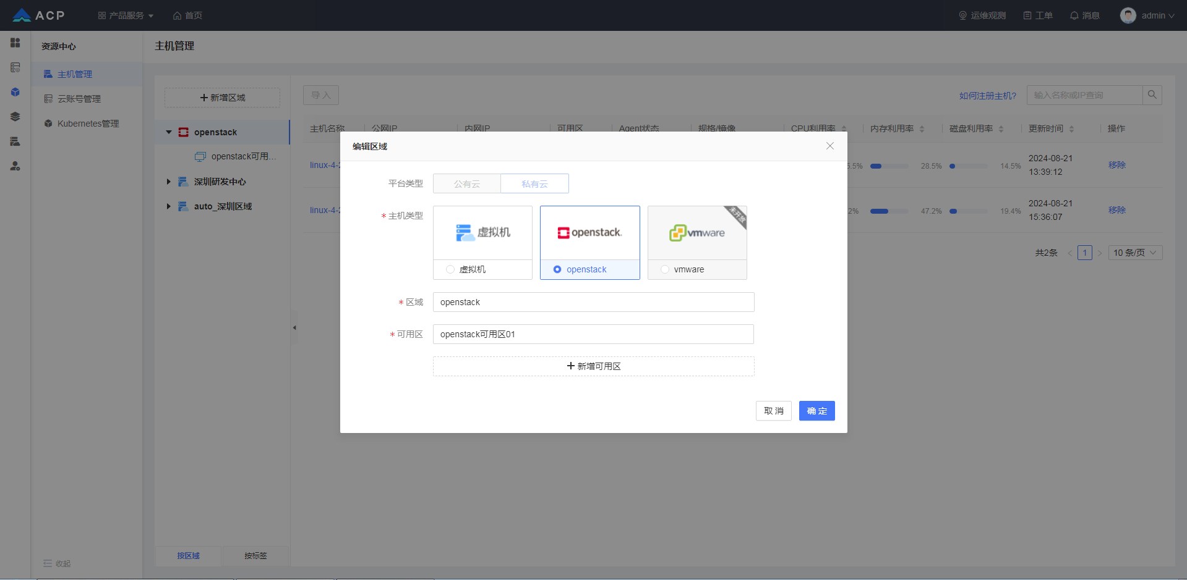The width and height of the screenshot is (1187, 580).
Task: Sort the table by 内存利用率
Action: pyautogui.click(x=922, y=128)
